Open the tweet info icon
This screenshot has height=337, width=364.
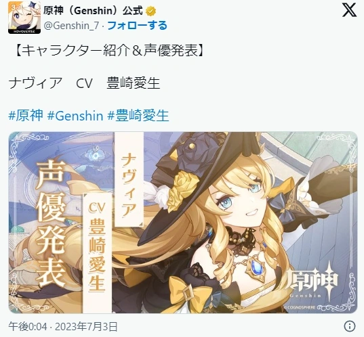point(350,326)
